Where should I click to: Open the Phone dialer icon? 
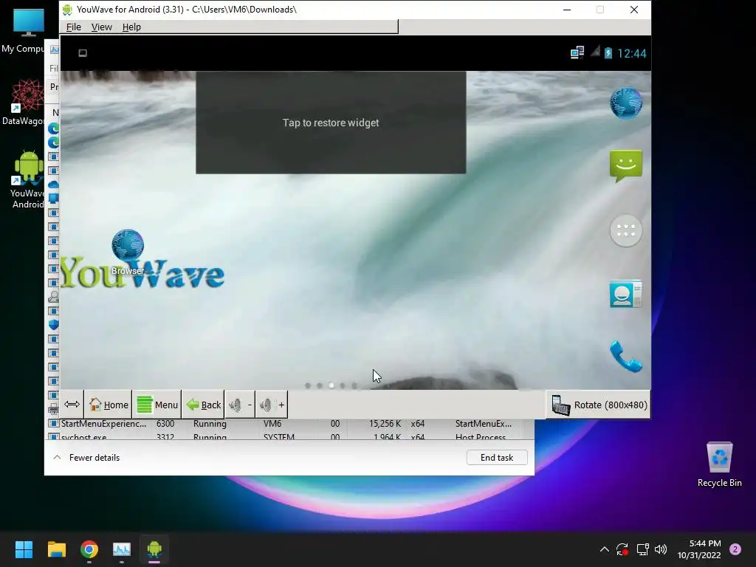click(626, 357)
